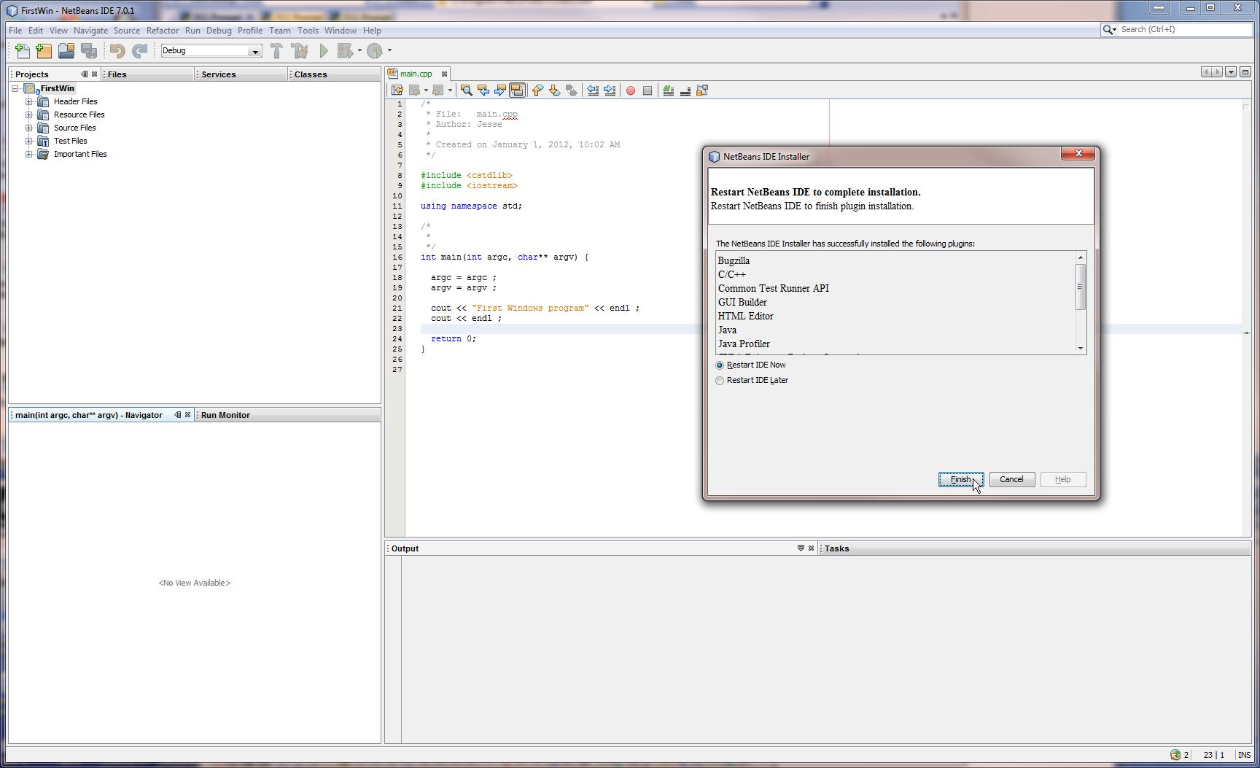Open the editor documents list dropdown
This screenshot has height=768, width=1260.
click(1231, 71)
